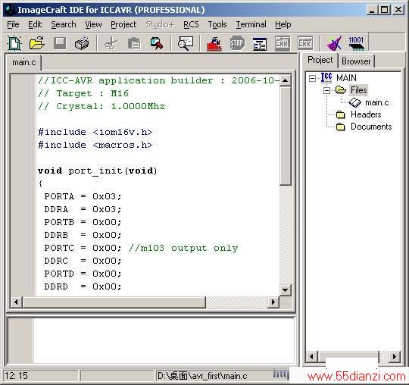The image size is (409, 385).
Task: Click the project panel scrollbar left arrow
Action: 312,356
